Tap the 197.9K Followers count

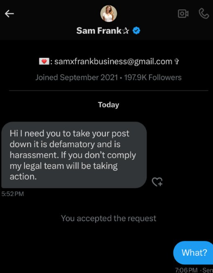click(x=153, y=78)
